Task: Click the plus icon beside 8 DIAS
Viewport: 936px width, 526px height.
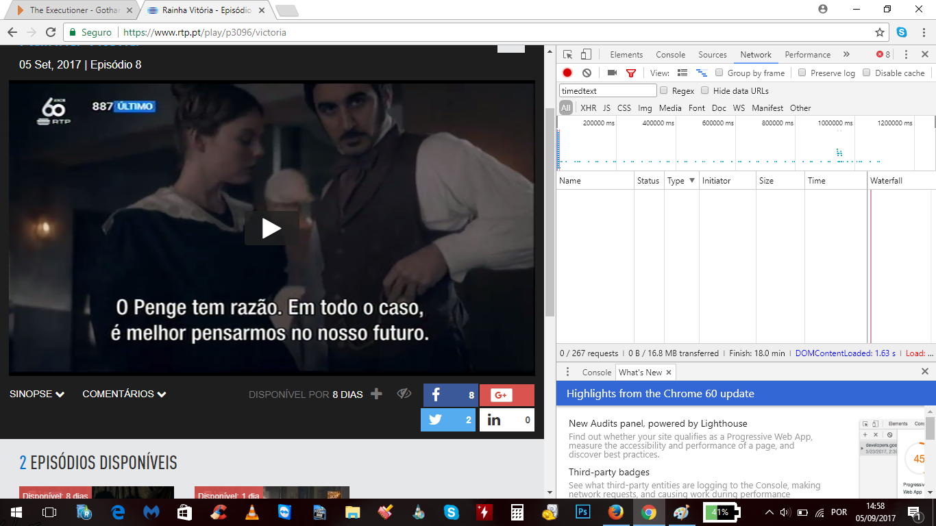Action: [376, 394]
